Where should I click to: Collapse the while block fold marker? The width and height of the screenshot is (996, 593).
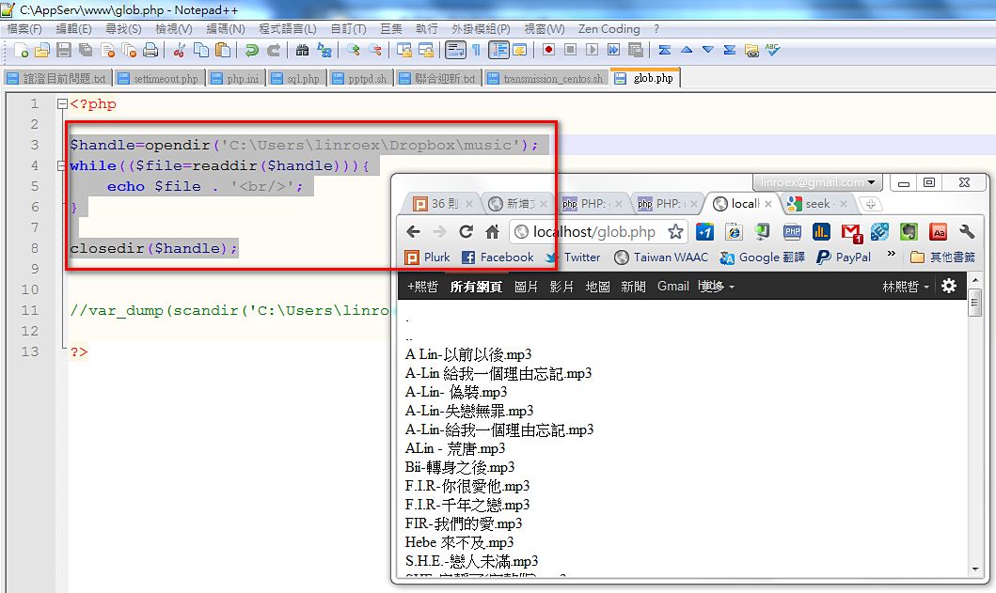pyautogui.click(x=62, y=166)
